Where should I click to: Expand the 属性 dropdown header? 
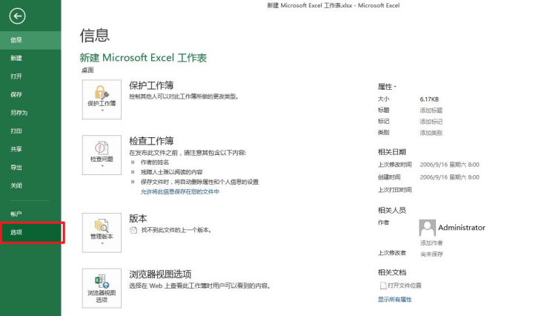(x=387, y=87)
